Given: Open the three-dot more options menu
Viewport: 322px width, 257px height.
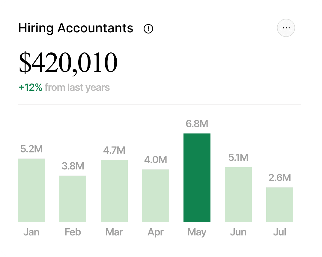Looking at the screenshot, I should (x=286, y=28).
